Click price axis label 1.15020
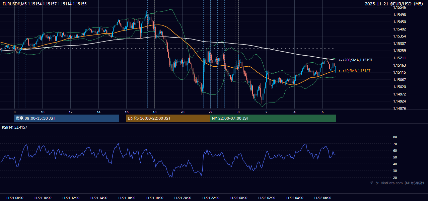Image resolution: width=428 pixels, height=201 pixels. pyautogui.click(x=400, y=87)
